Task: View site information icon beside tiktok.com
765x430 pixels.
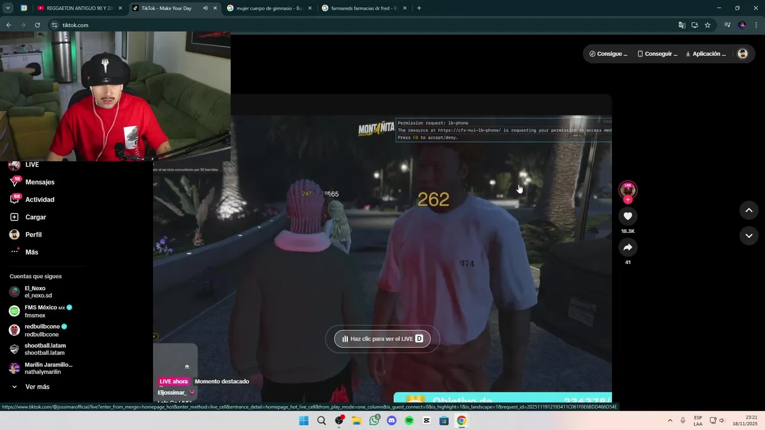Action: (54, 25)
